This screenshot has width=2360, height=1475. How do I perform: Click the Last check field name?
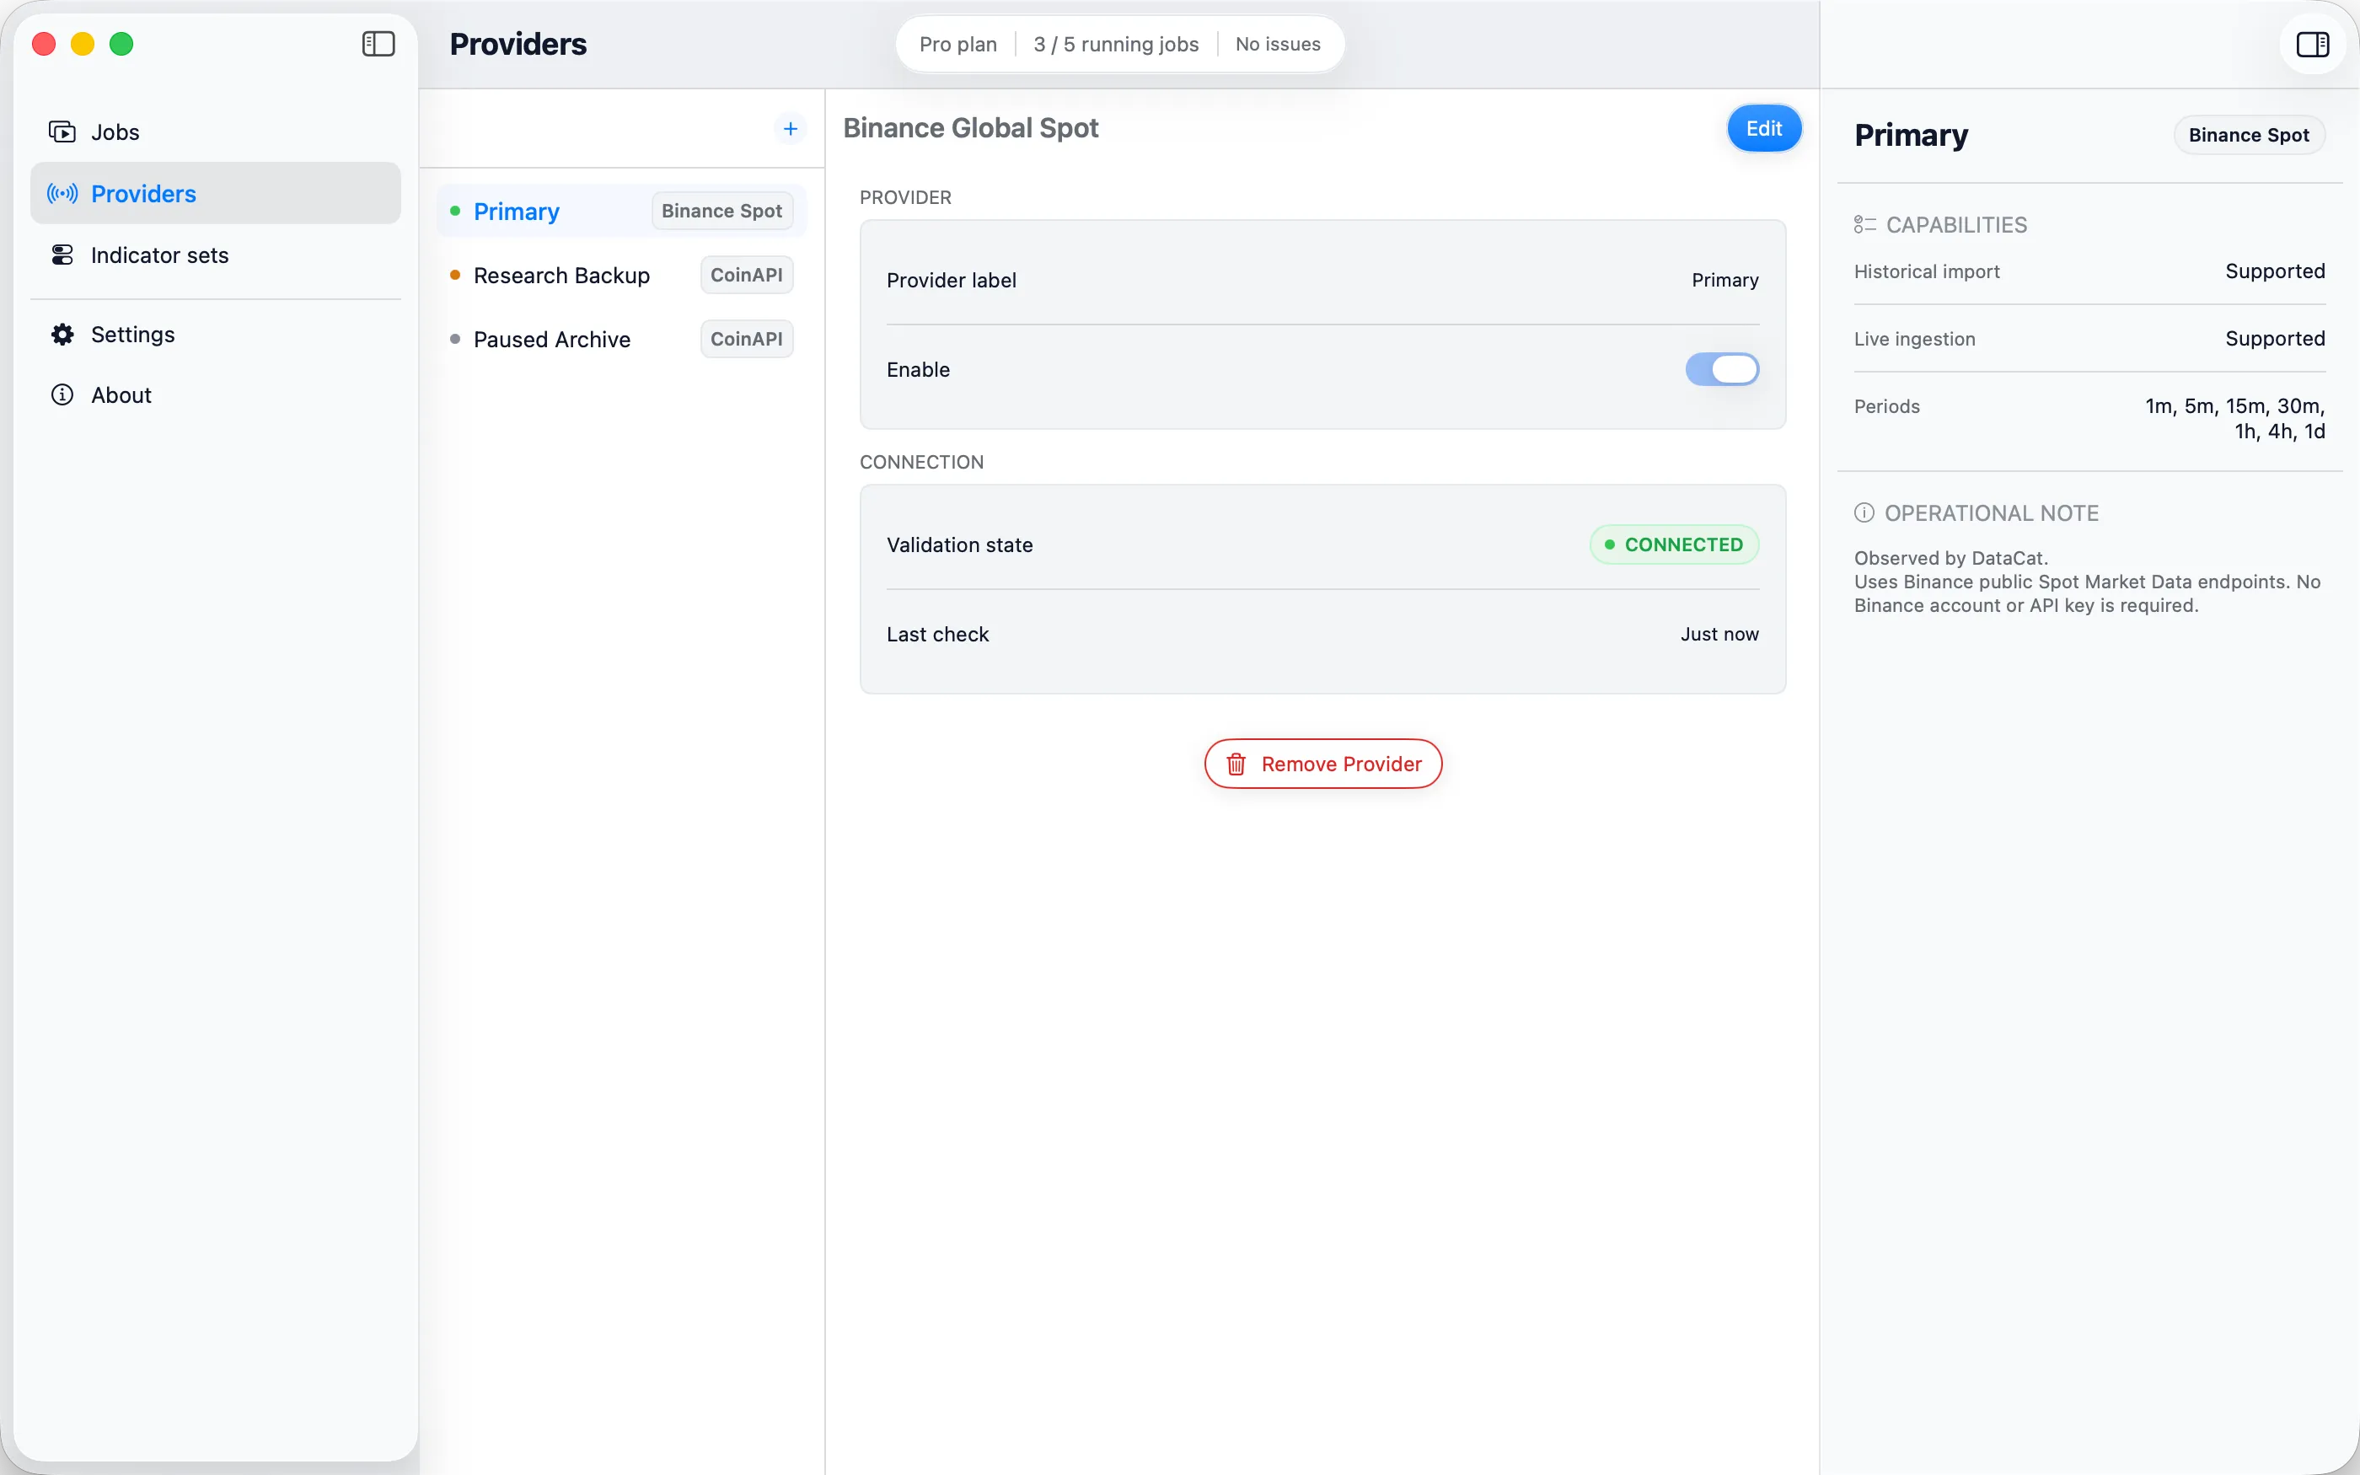coord(937,634)
